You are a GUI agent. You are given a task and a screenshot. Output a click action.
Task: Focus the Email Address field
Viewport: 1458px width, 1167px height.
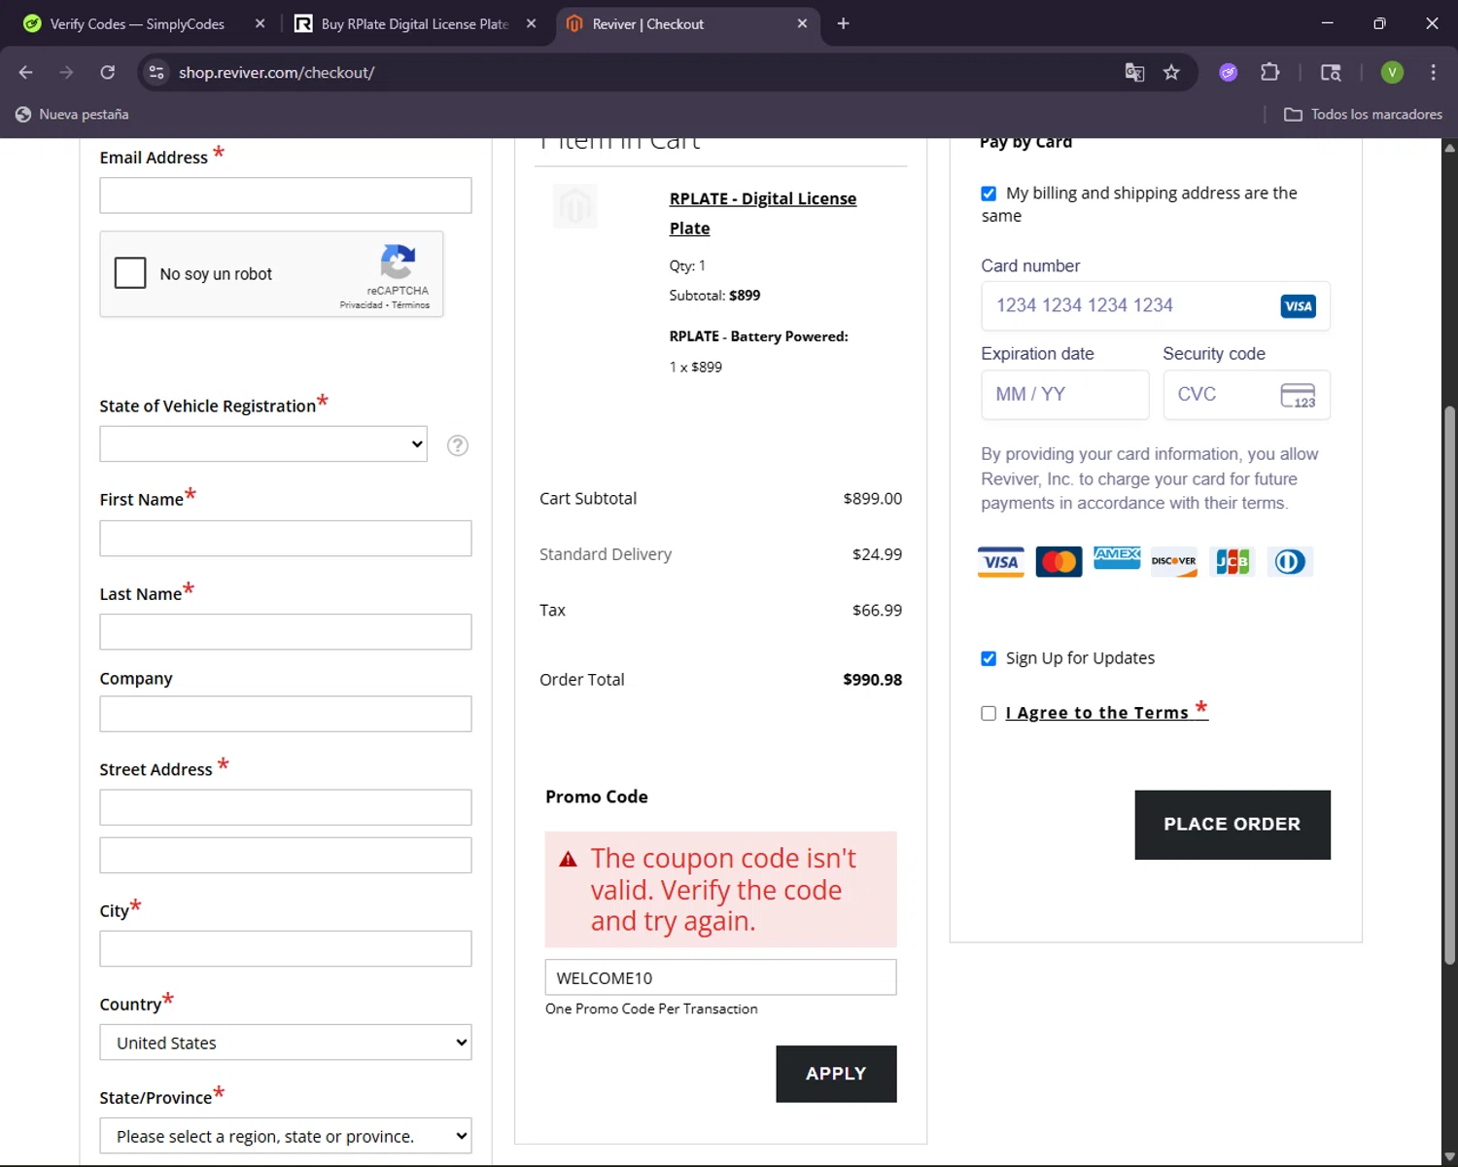pyautogui.click(x=286, y=195)
